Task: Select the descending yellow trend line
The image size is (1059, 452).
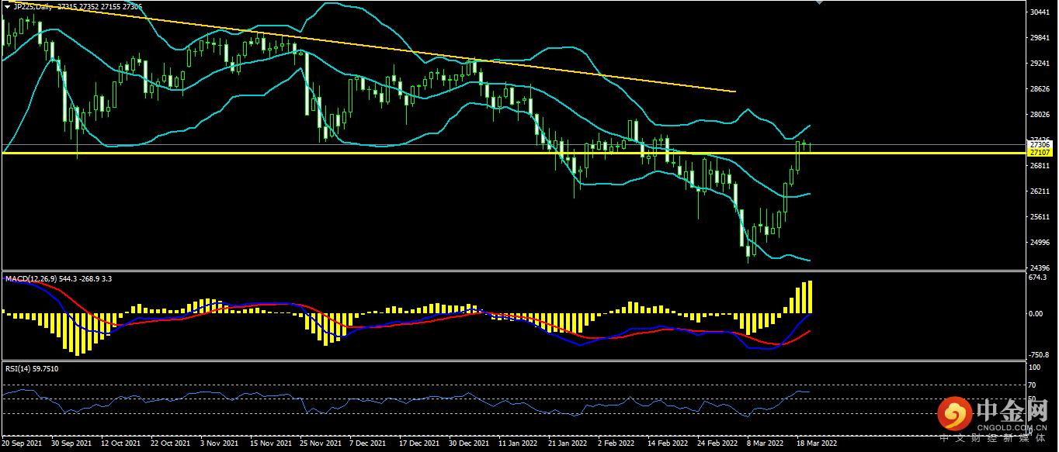Action: [x=388, y=48]
